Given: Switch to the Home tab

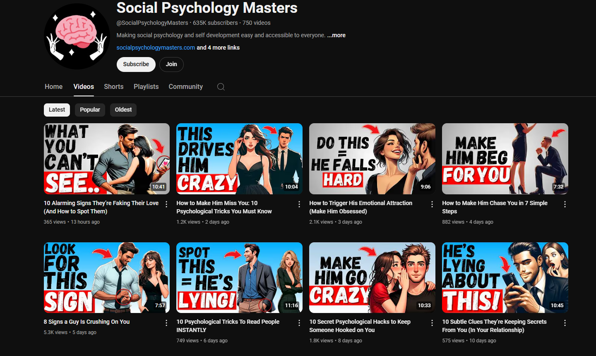Looking at the screenshot, I should 54,87.
